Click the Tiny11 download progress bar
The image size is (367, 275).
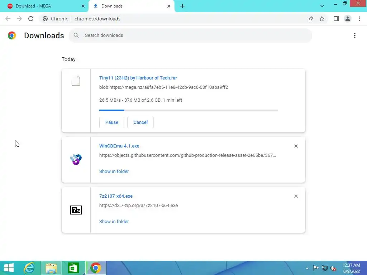[189, 110]
